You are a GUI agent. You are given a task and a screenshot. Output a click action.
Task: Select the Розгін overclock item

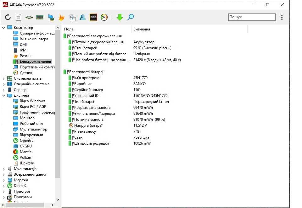[x=22, y=56]
